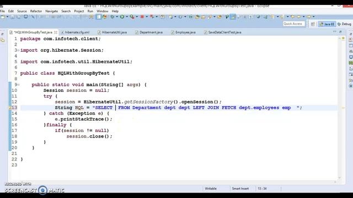Screen dimensions: 353x198
Task: Click the green Run button icon
Action: coord(122,16)
